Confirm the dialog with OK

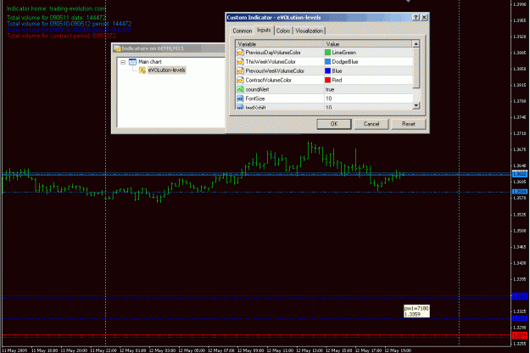click(334, 124)
